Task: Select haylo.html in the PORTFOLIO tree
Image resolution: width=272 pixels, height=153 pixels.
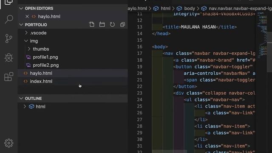Action: click(x=41, y=73)
